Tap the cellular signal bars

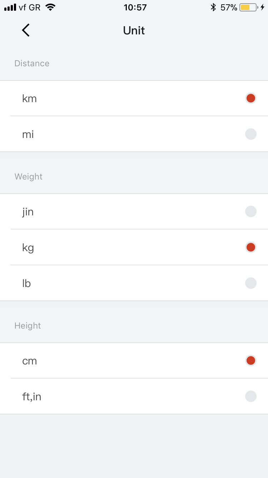pos(10,7)
